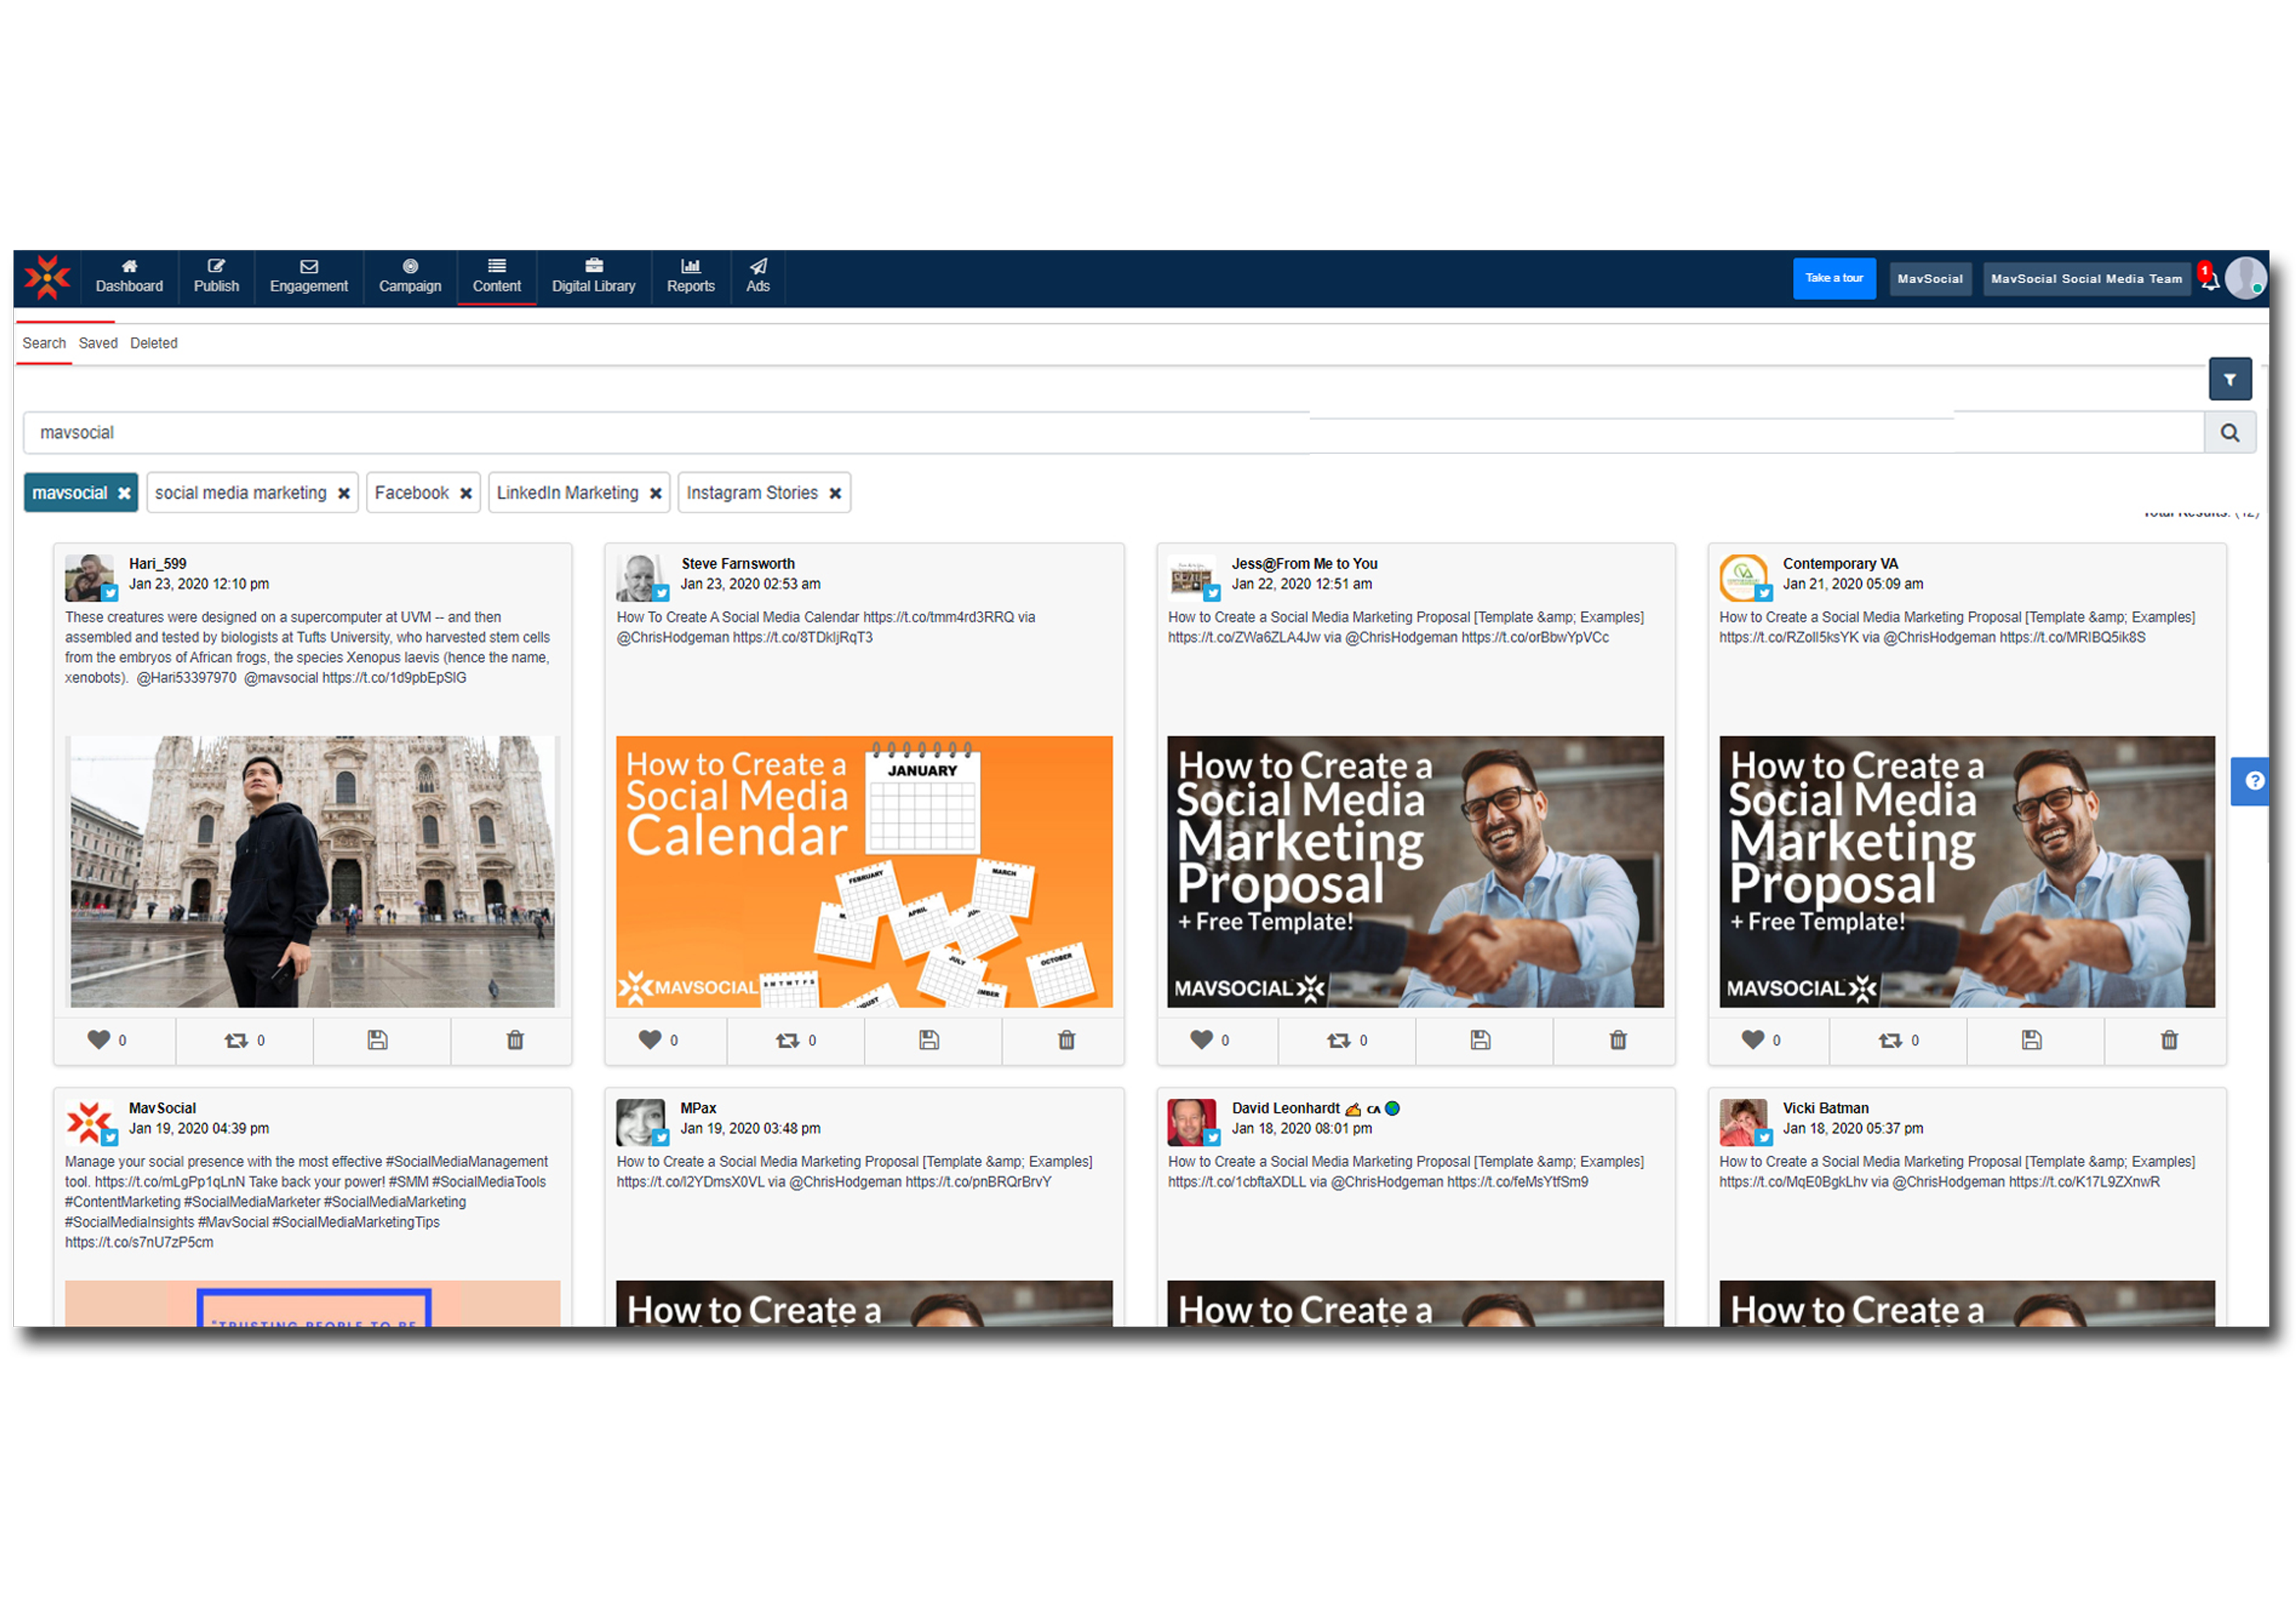Save the Hari_599 post

[x=378, y=1040]
